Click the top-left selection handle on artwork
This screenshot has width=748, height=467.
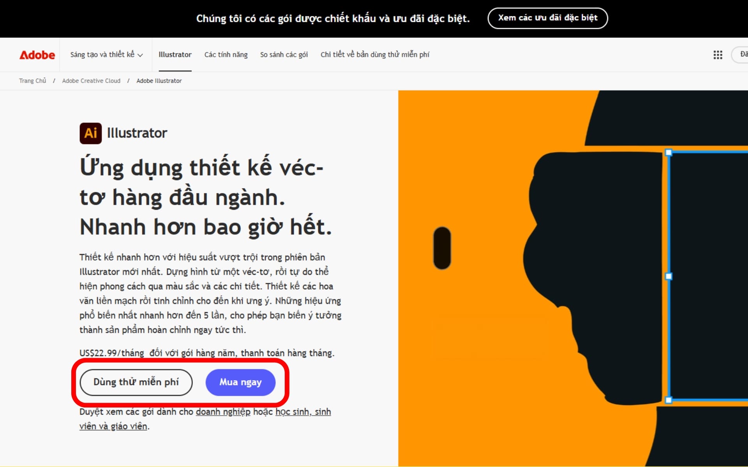669,153
